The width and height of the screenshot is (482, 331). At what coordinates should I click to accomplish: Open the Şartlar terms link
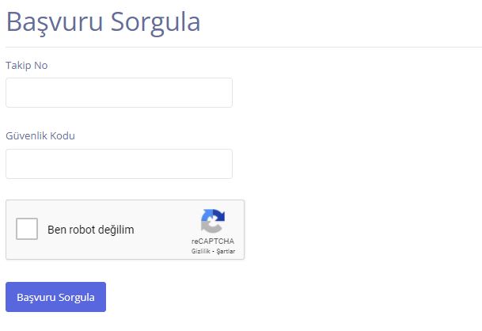pos(226,251)
